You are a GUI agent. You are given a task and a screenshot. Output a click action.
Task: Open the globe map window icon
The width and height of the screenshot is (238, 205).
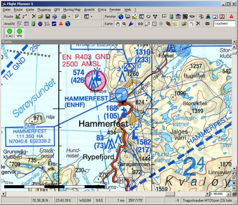pos(121,16)
